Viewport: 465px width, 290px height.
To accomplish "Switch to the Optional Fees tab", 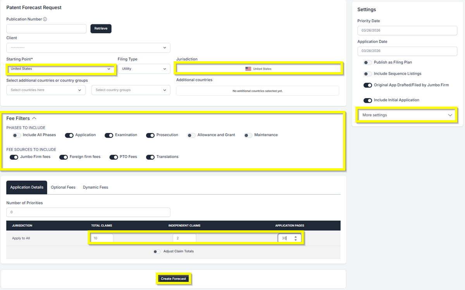I will [x=63, y=187].
